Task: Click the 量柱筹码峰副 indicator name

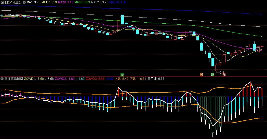Action: point(14,79)
